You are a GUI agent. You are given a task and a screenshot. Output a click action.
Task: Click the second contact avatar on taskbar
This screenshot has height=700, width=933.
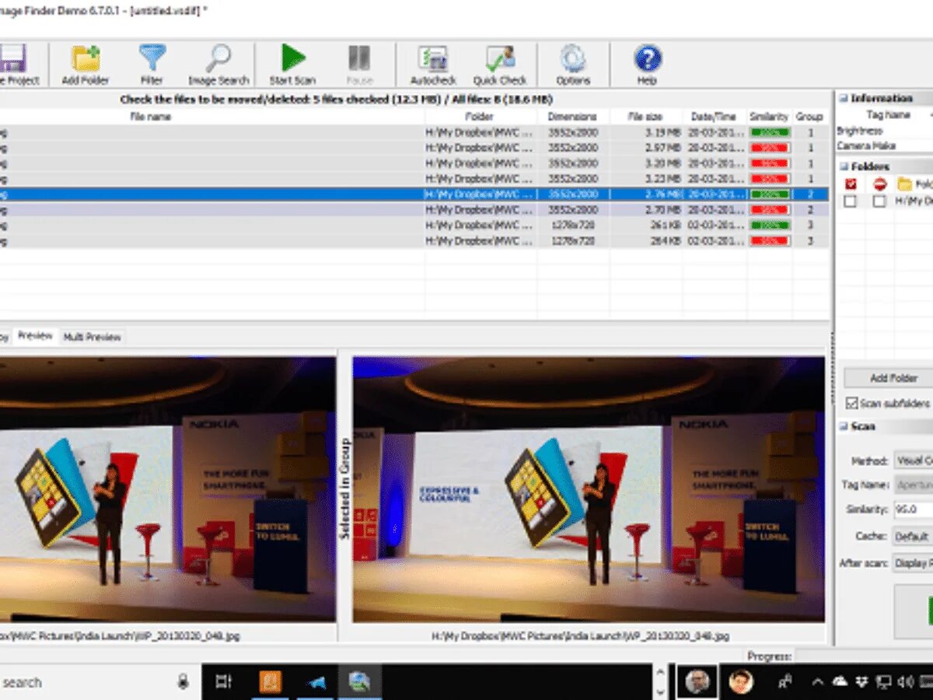pyautogui.click(x=741, y=682)
